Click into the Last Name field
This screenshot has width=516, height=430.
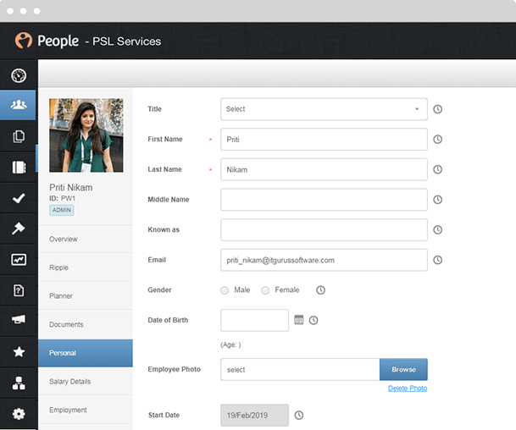click(324, 169)
